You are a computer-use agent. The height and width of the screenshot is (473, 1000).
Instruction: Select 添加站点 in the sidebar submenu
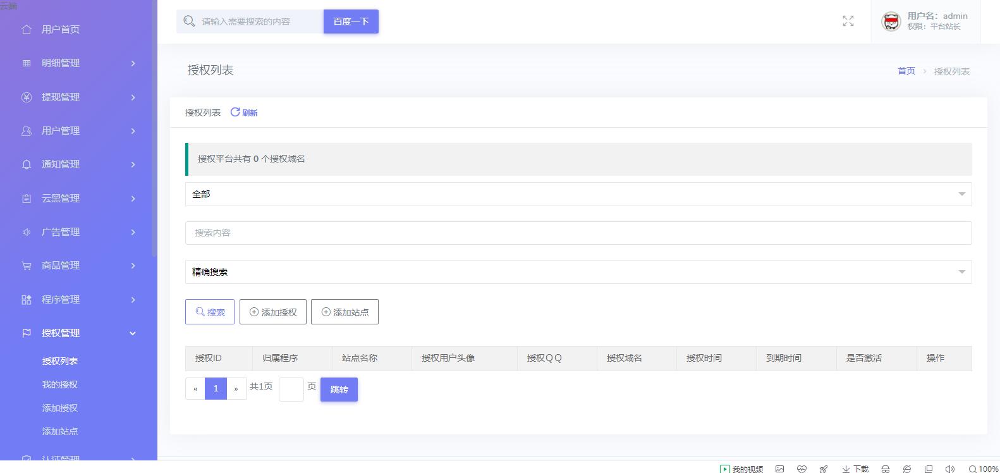click(x=60, y=431)
